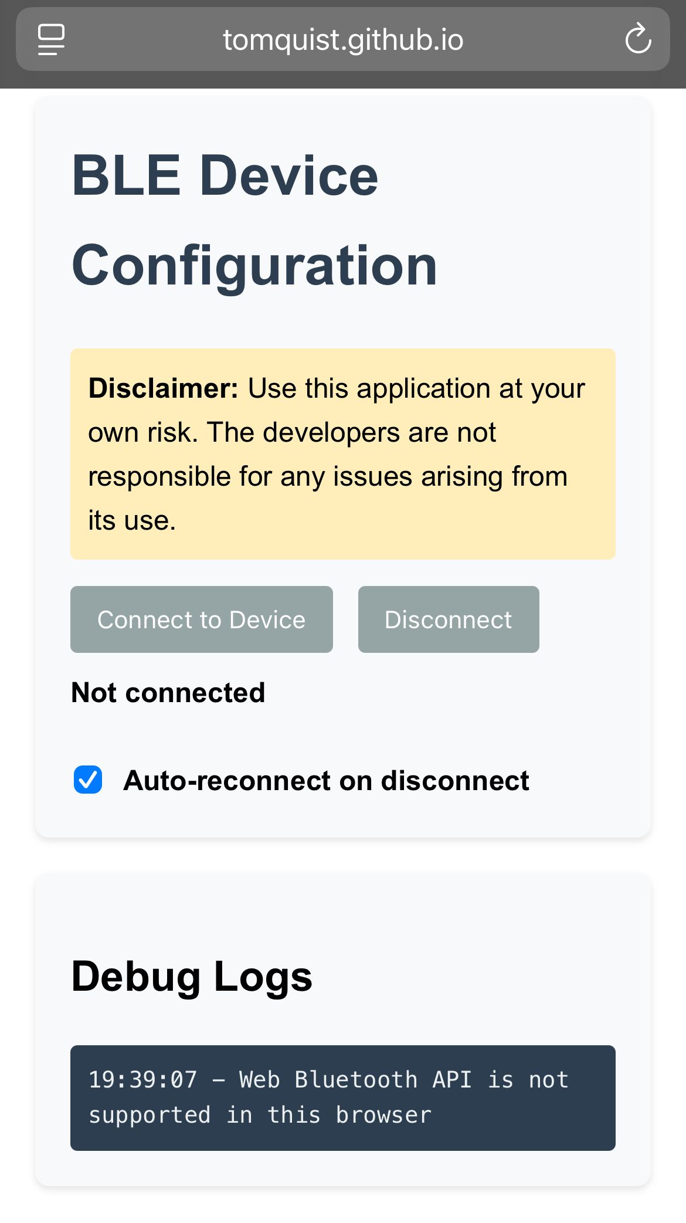Viewport: 686px width, 1223px height.
Task: Click the word Configuration in the title
Action: (x=254, y=266)
